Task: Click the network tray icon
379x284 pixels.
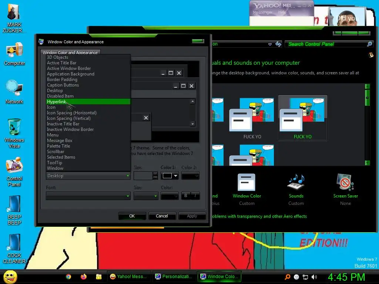Action: pyautogui.click(x=305, y=277)
